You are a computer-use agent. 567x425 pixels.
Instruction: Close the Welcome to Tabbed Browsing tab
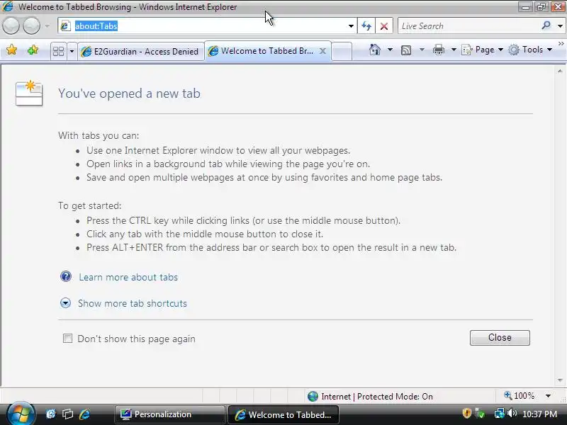pyautogui.click(x=323, y=51)
